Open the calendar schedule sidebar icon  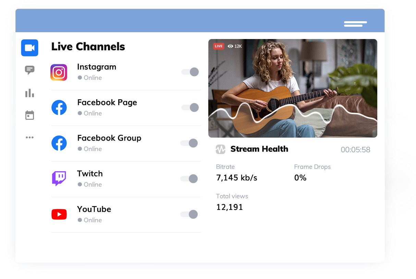coord(30,115)
